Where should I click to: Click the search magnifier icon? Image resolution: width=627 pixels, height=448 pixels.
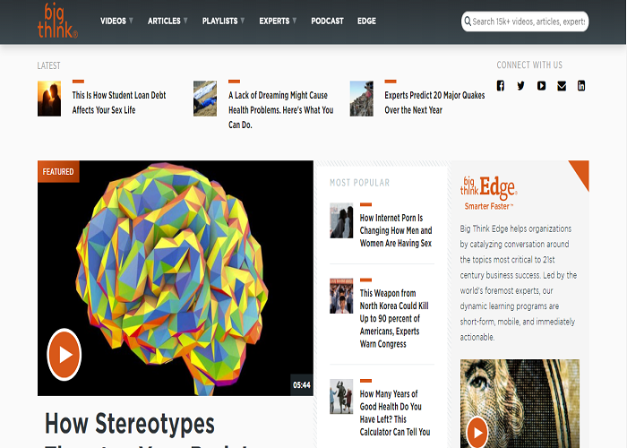[x=467, y=22]
